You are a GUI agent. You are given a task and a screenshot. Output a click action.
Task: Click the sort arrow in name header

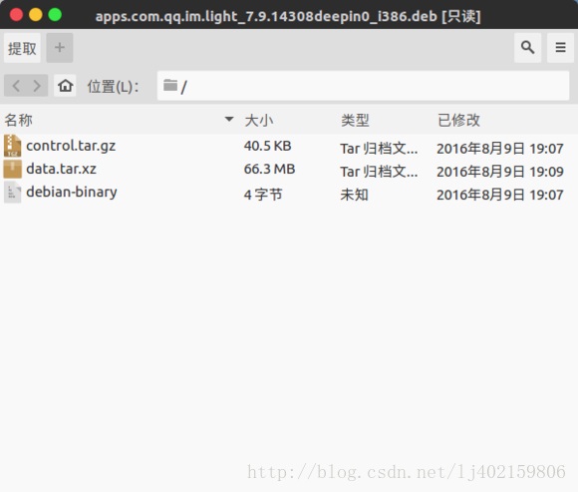coord(229,119)
